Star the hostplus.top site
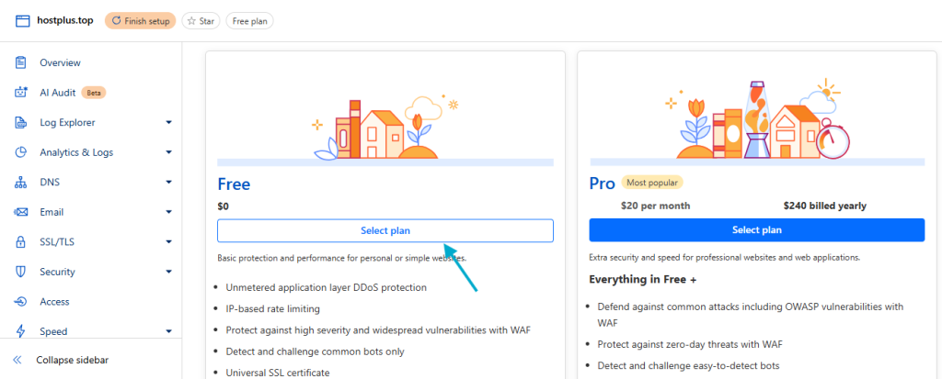This screenshot has height=379, width=942. (200, 20)
